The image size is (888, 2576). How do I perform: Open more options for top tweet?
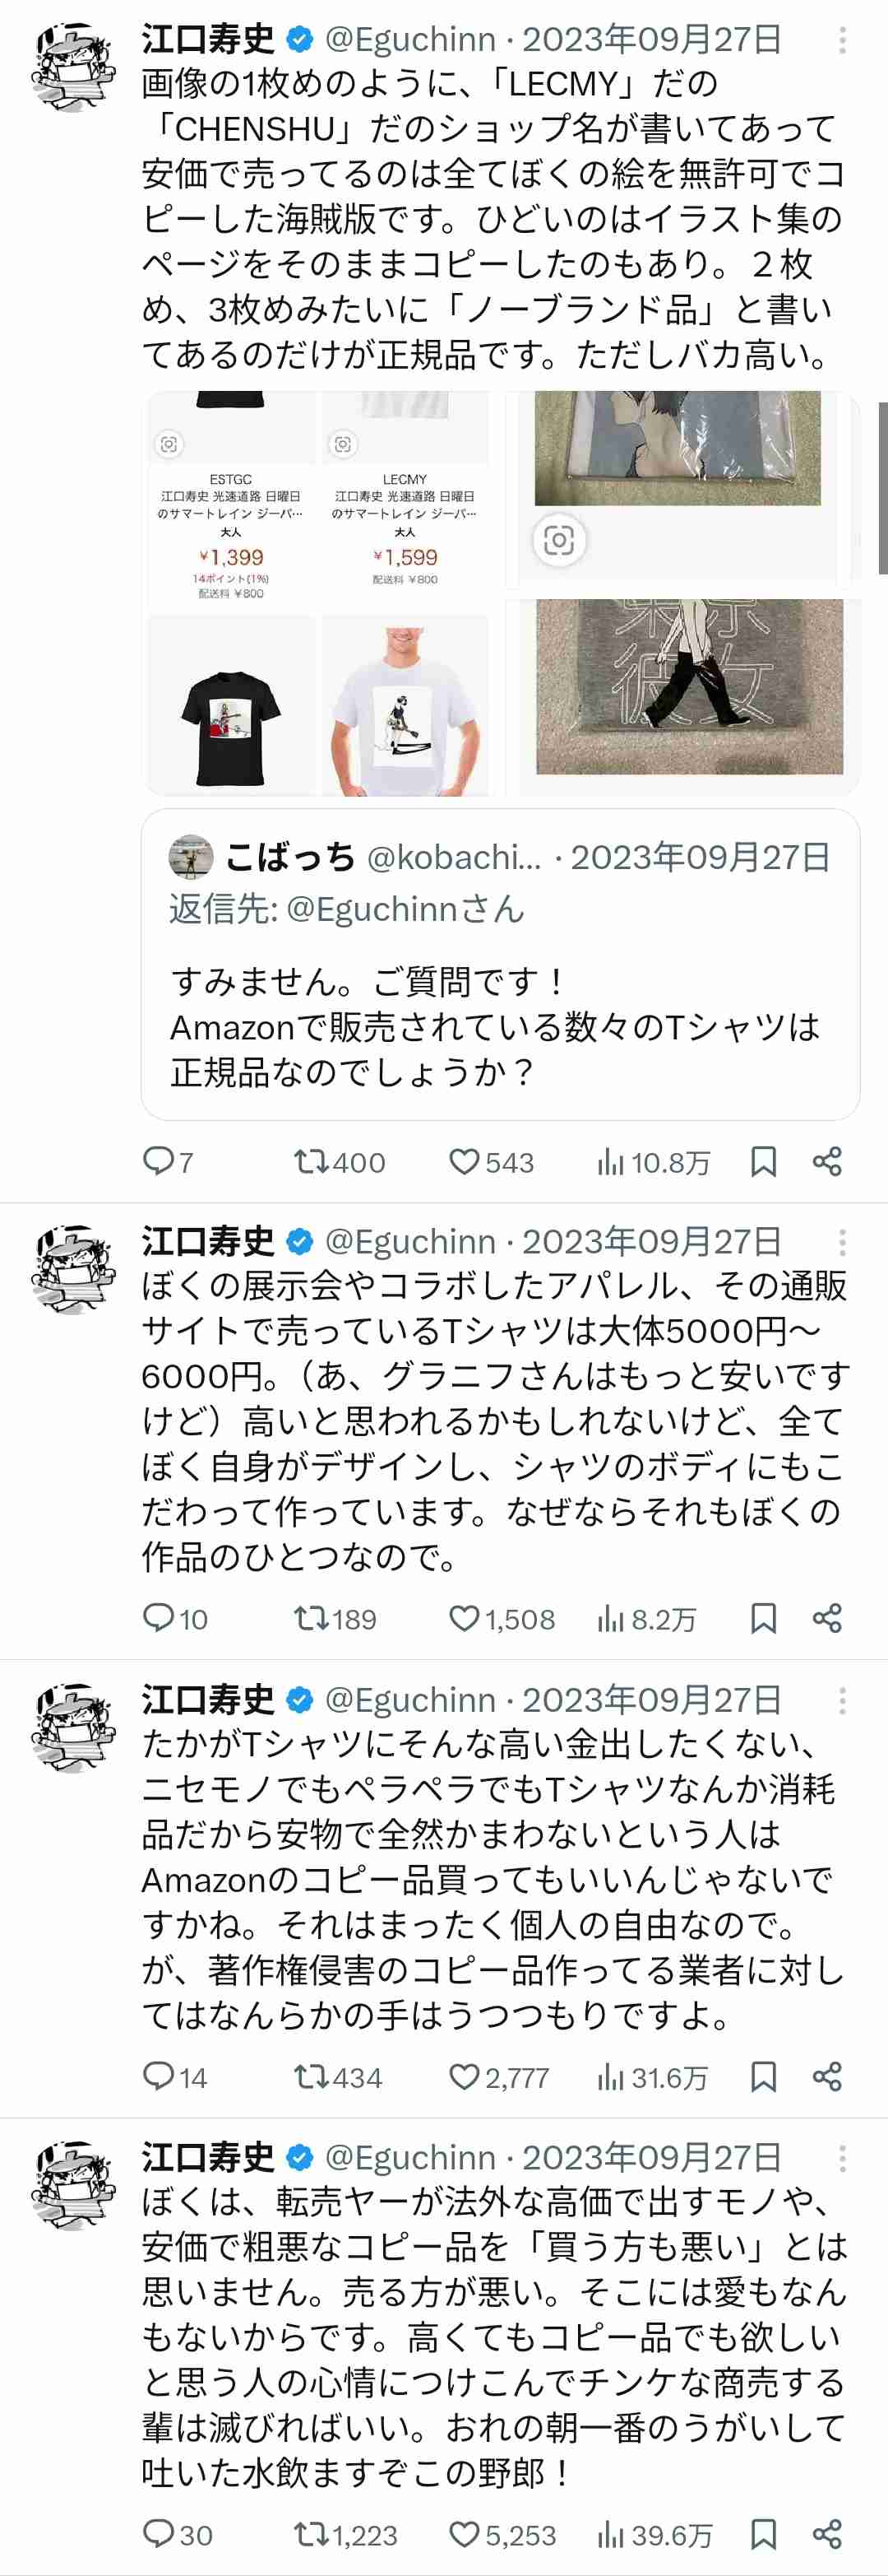pos(842,40)
